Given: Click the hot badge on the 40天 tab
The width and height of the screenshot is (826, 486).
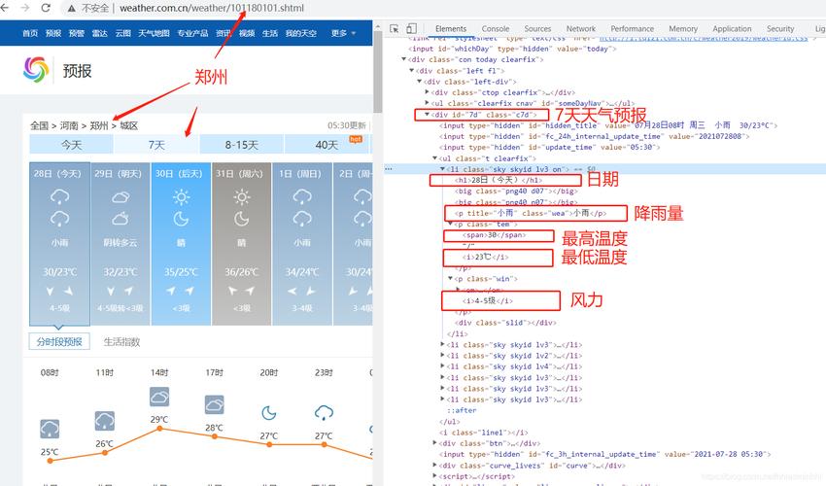Looking at the screenshot, I should 356,139.
